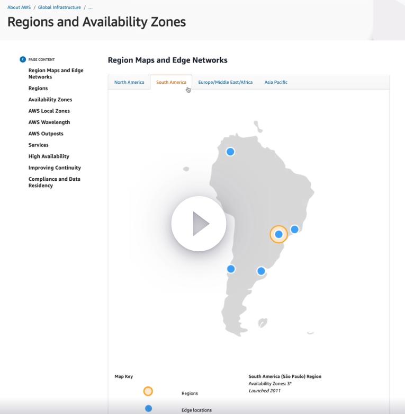405x414 pixels.
Task: Go to Global Infrastructure breadcrumb
Action: [59, 7]
